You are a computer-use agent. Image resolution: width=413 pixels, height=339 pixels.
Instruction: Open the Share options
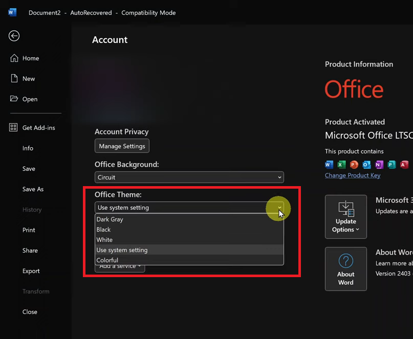tap(30, 251)
